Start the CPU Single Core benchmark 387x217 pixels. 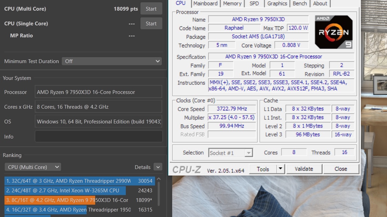pyautogui.click(x=151, y=23)
